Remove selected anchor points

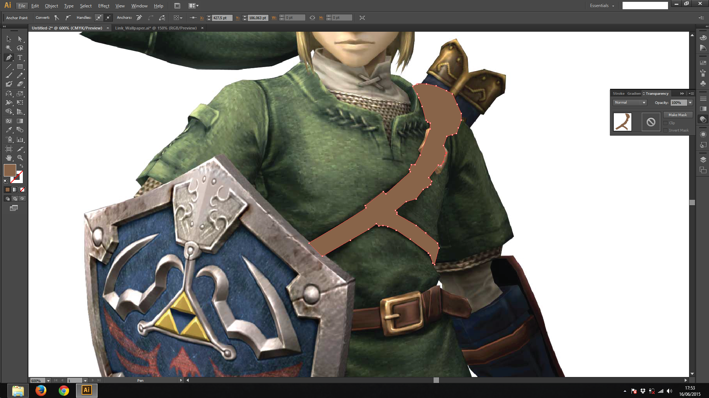click(x=139, y=18)
